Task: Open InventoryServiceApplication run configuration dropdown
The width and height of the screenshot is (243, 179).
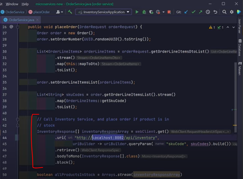Action: (104, 12)
